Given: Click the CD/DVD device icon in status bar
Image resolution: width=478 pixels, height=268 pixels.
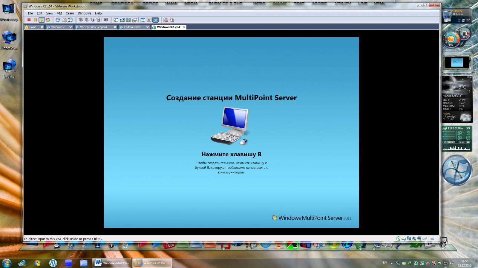Looking at the screenshot, I should tap(398, 239).
